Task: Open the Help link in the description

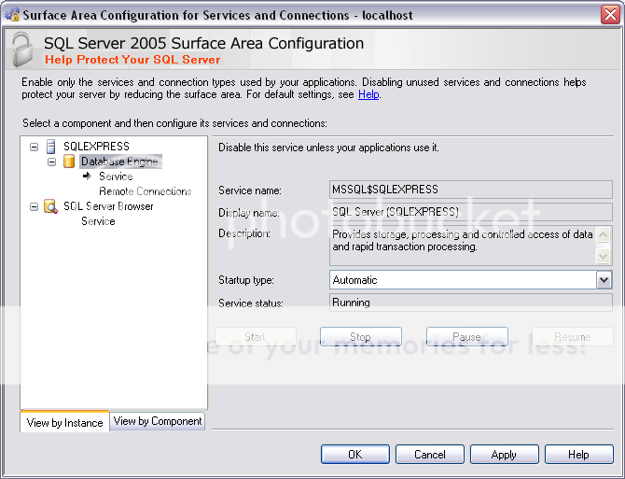Action: click(368, 94)
